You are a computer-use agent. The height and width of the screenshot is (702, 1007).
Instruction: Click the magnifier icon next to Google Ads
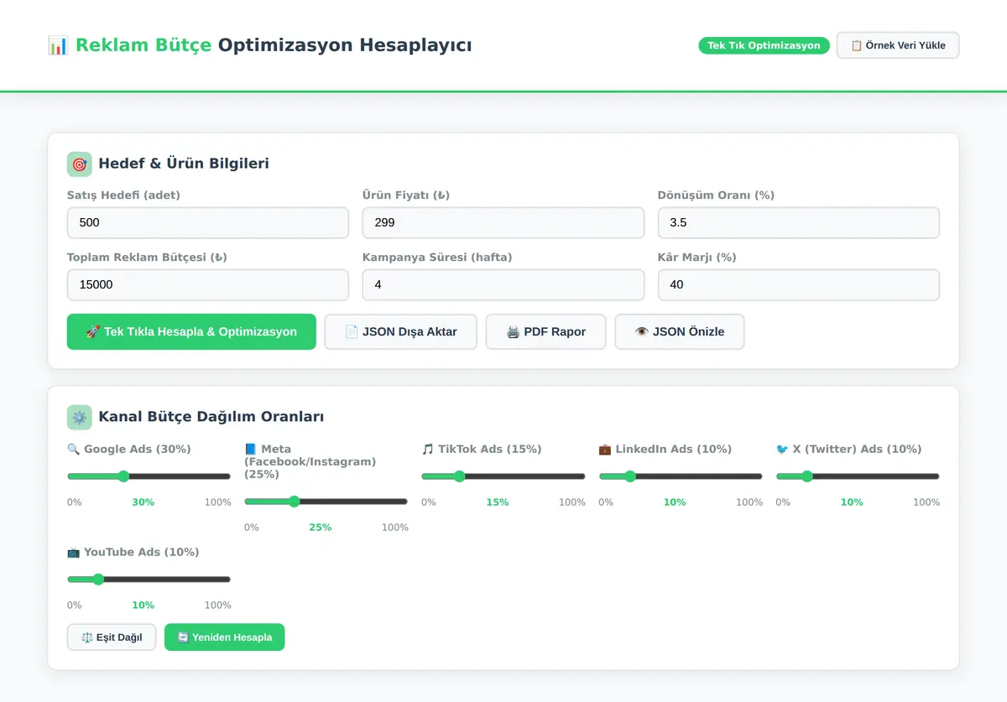73,450
